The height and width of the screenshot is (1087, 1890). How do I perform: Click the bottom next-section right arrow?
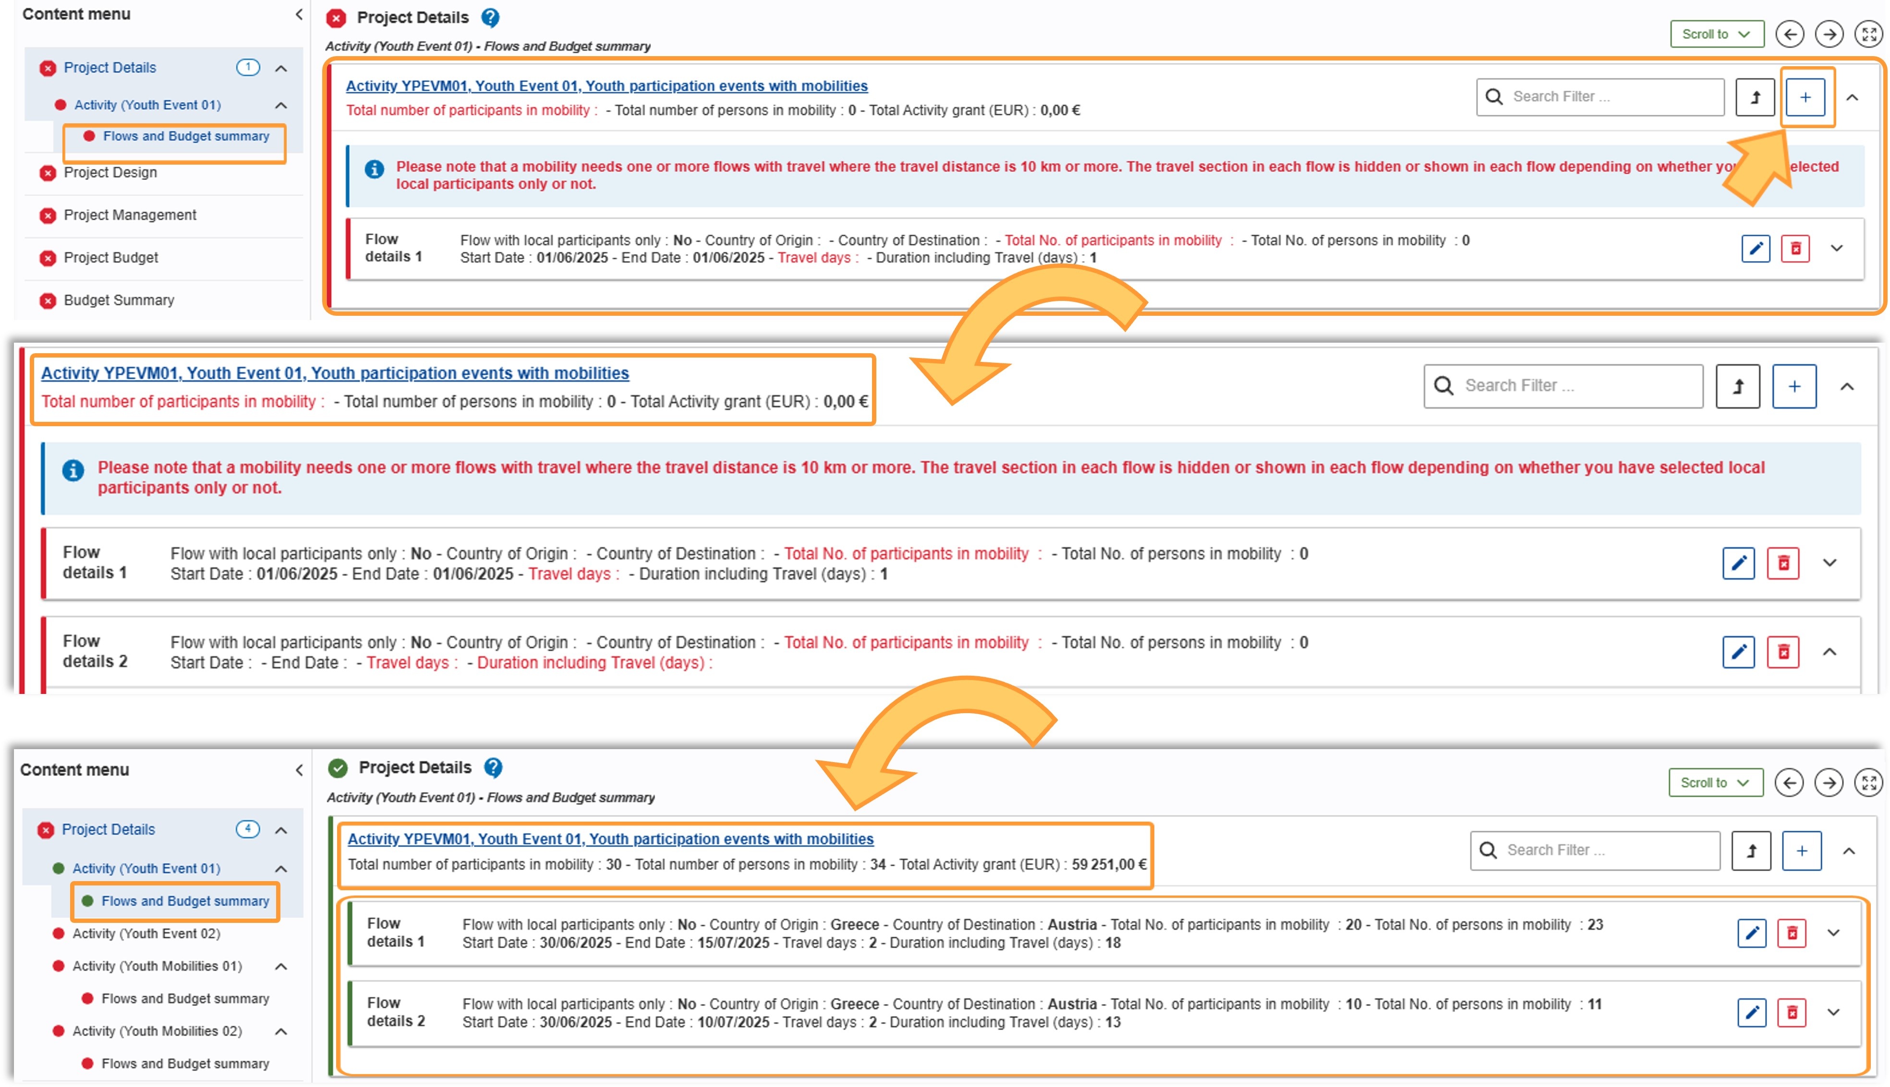point(1828,782)
